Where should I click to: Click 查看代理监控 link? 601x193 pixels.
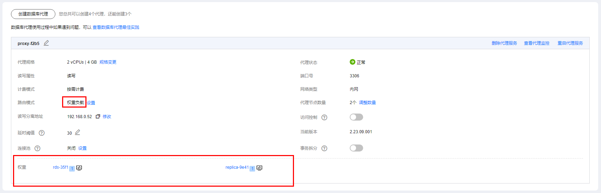point(536,43)
